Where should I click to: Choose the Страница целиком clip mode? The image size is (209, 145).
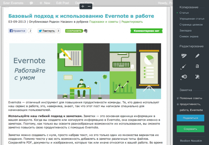point(191,25)
